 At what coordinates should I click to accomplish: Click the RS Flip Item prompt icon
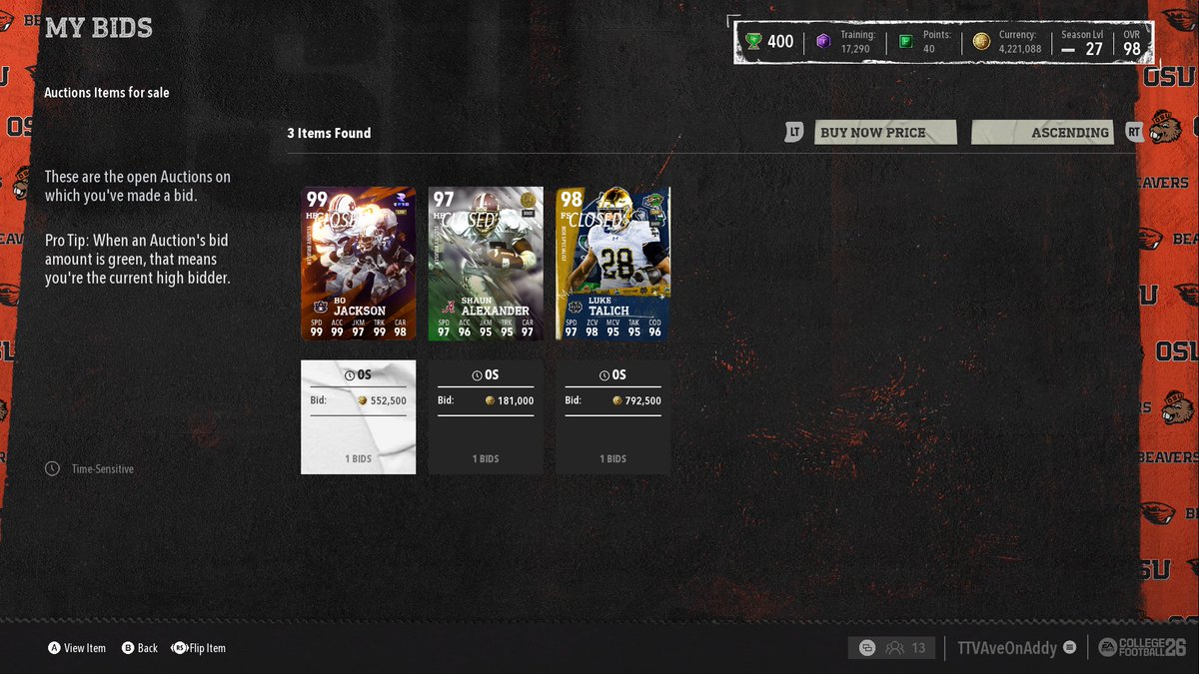coord(179,648)
